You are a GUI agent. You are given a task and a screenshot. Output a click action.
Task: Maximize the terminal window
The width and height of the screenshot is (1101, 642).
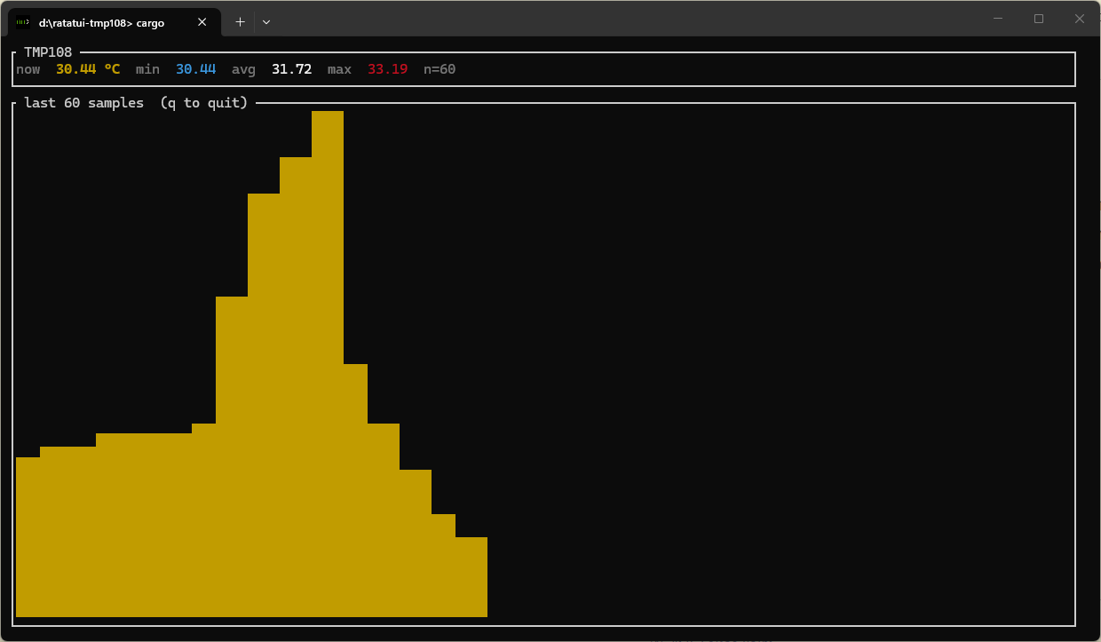coord(1039,19)
